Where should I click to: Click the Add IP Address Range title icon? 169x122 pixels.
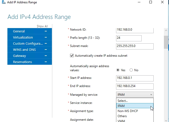coord(3,2)
